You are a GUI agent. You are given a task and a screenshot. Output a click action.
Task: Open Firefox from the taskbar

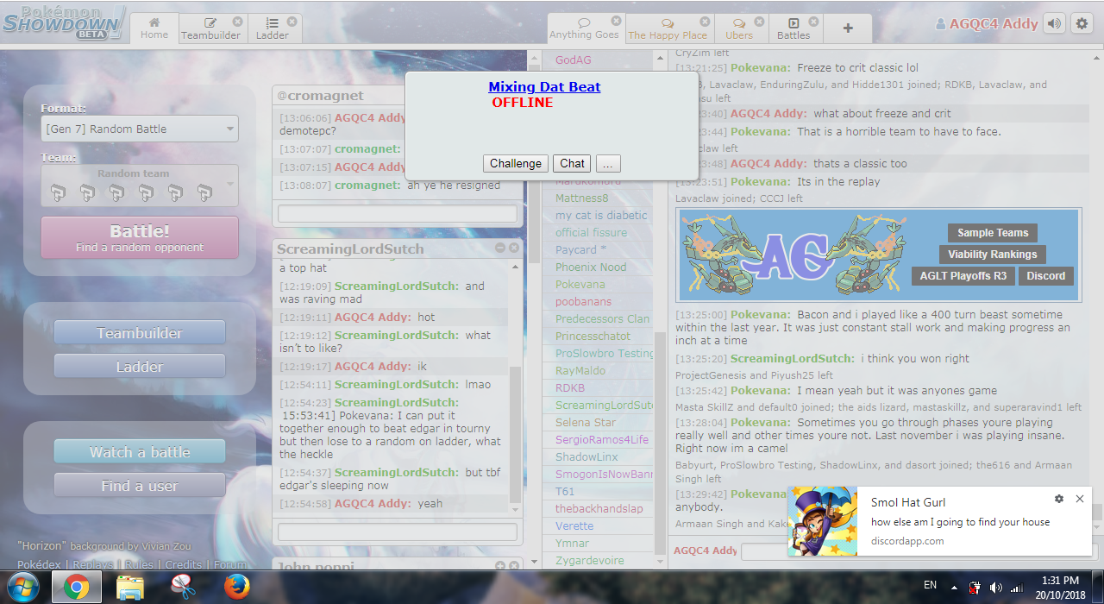(x=237, y=588)
